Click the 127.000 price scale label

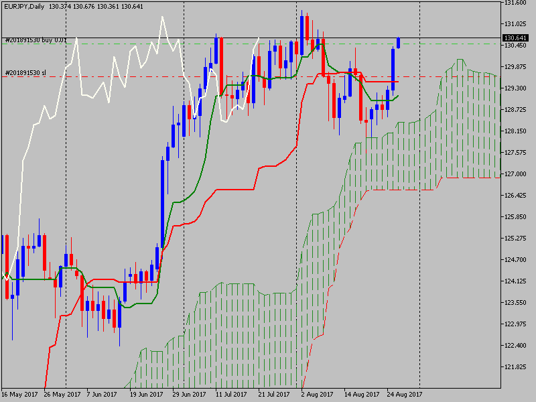[x=515, y=174]
